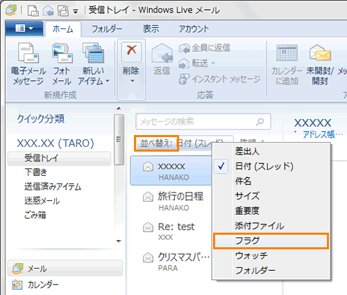Click the アドレス帳… link
The image size is (347, 295).
click(x=323, y=134)
